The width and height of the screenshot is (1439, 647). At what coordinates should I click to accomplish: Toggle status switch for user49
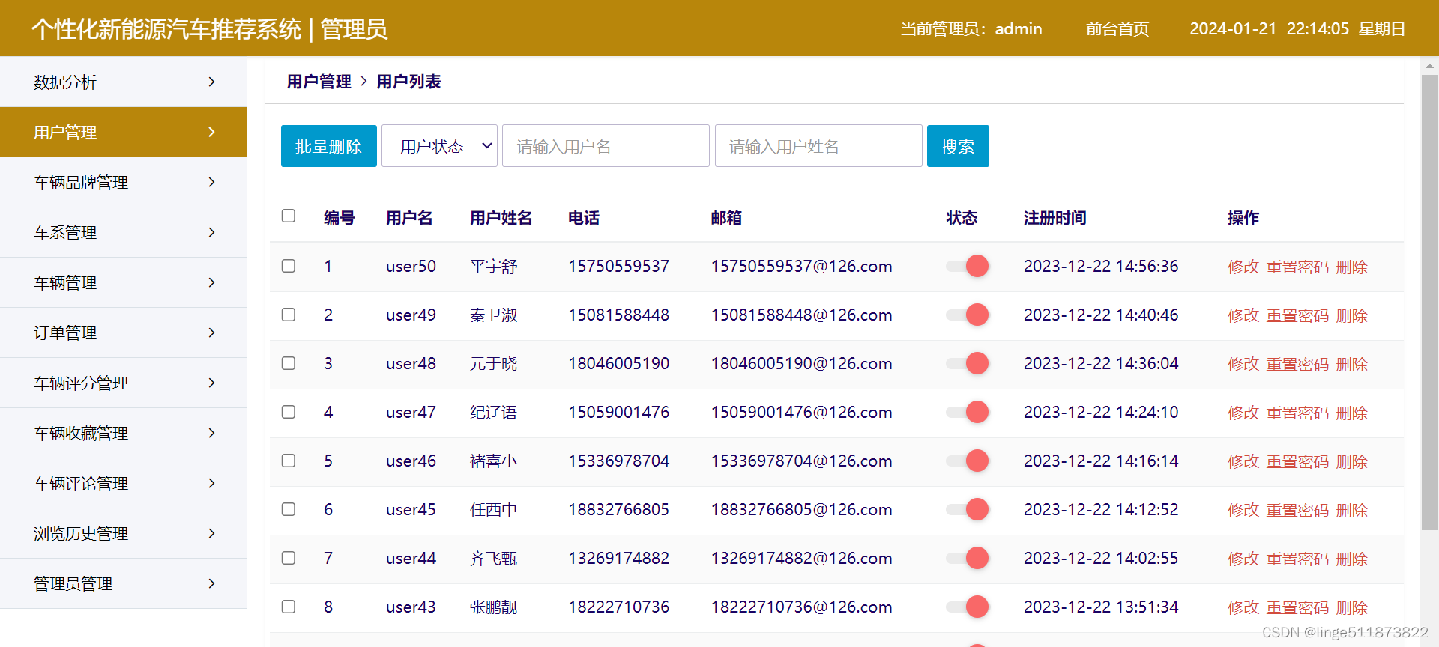[x=968, y=315]
